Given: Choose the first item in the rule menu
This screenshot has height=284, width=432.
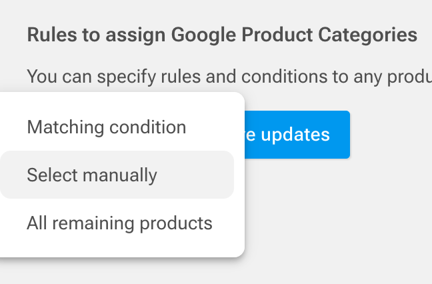Looking at the screenshot, I should point(107,127).
